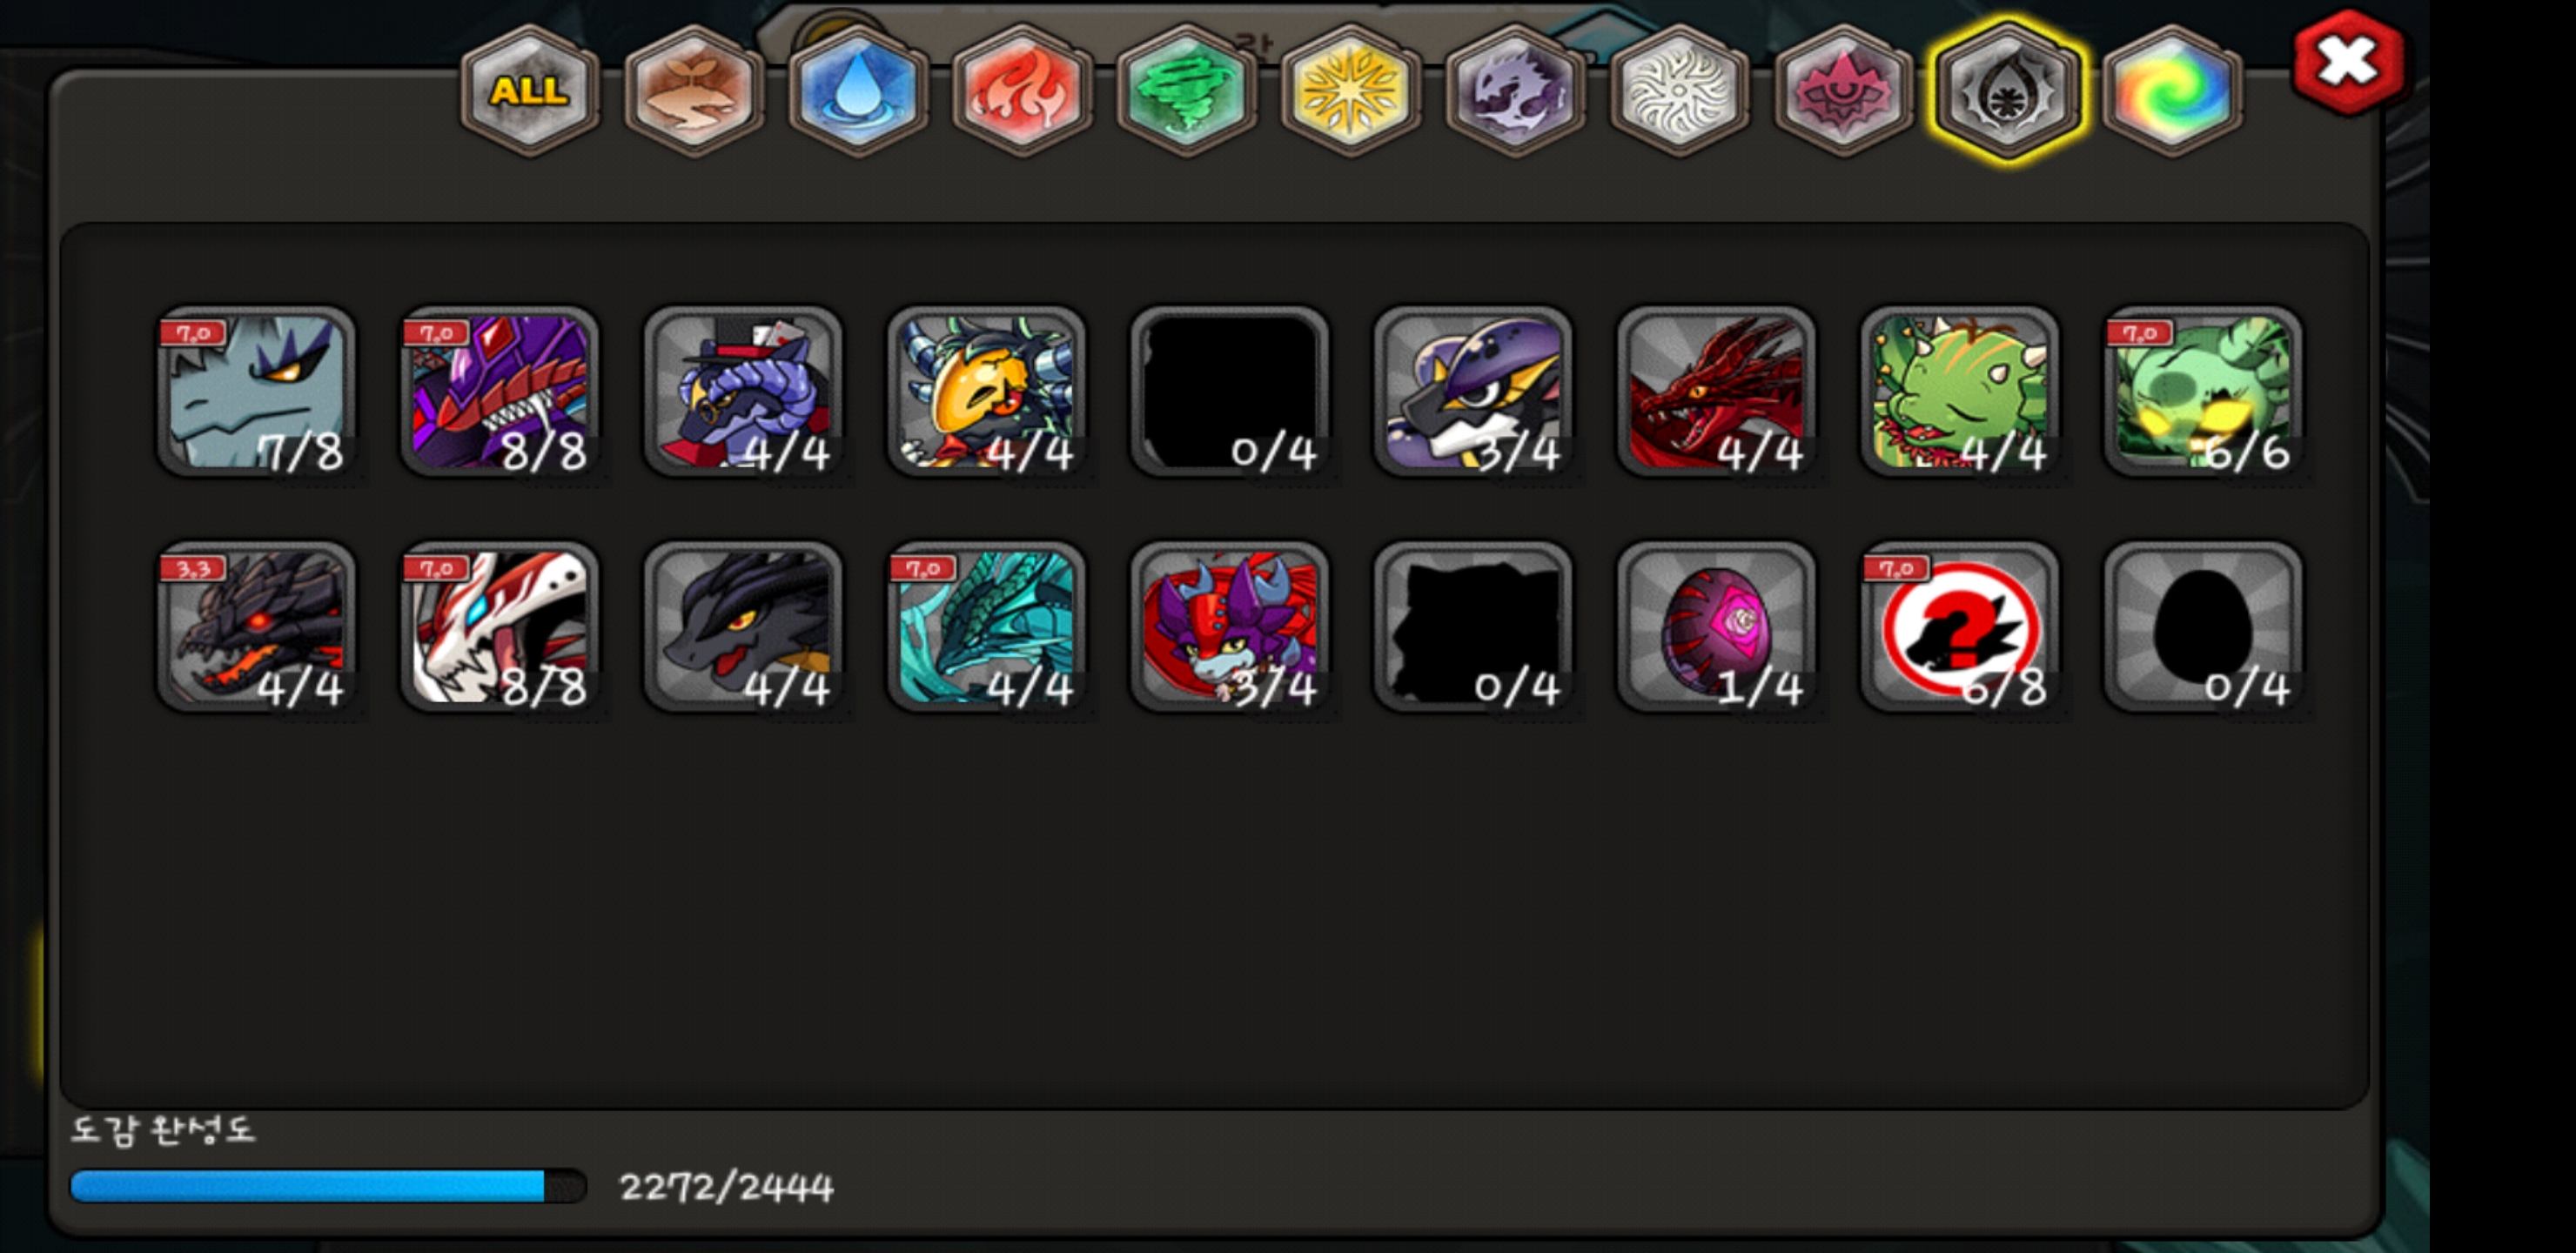Open the purple armored dragon card 8/8
This screenshot has height=1253, width=2576.
click(x=500, y=391)
